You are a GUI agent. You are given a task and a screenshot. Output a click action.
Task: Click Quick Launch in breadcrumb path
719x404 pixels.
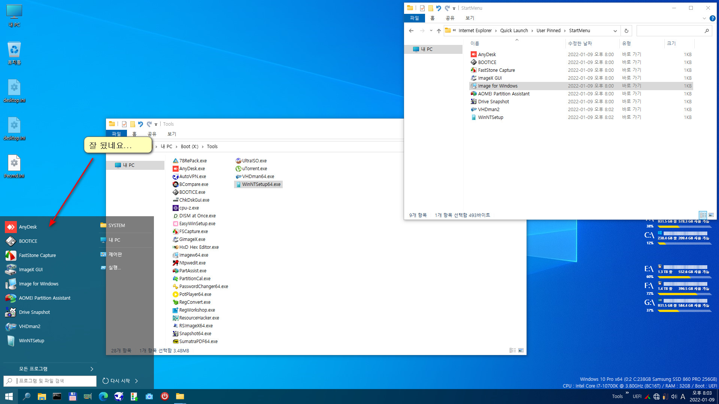514,31
